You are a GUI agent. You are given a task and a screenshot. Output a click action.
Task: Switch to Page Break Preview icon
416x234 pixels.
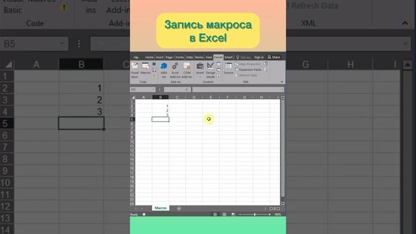[233, 214]
